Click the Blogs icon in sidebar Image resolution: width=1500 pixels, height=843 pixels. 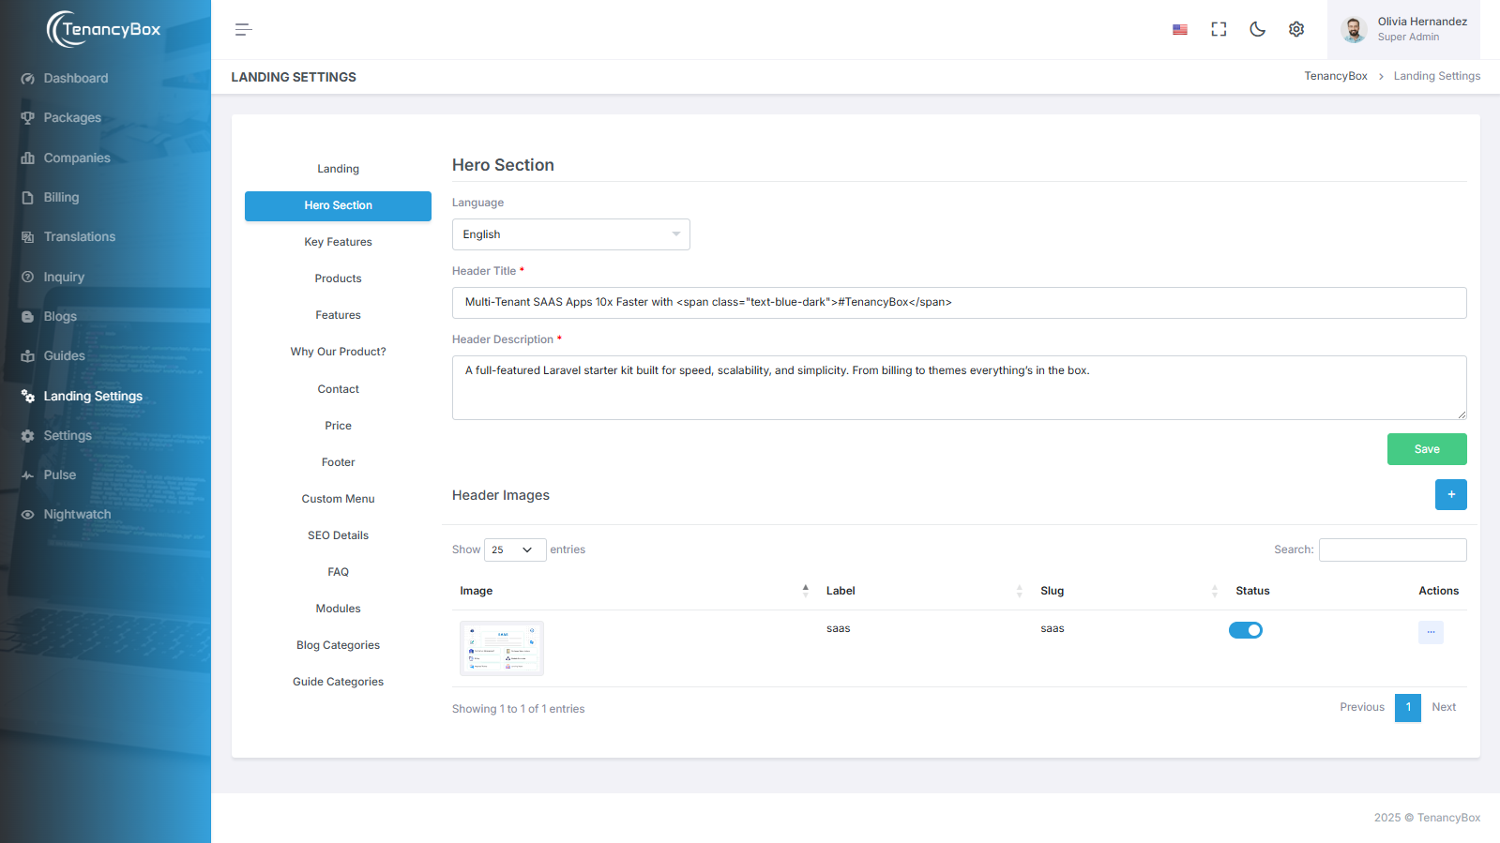click(x=28, y=317)
